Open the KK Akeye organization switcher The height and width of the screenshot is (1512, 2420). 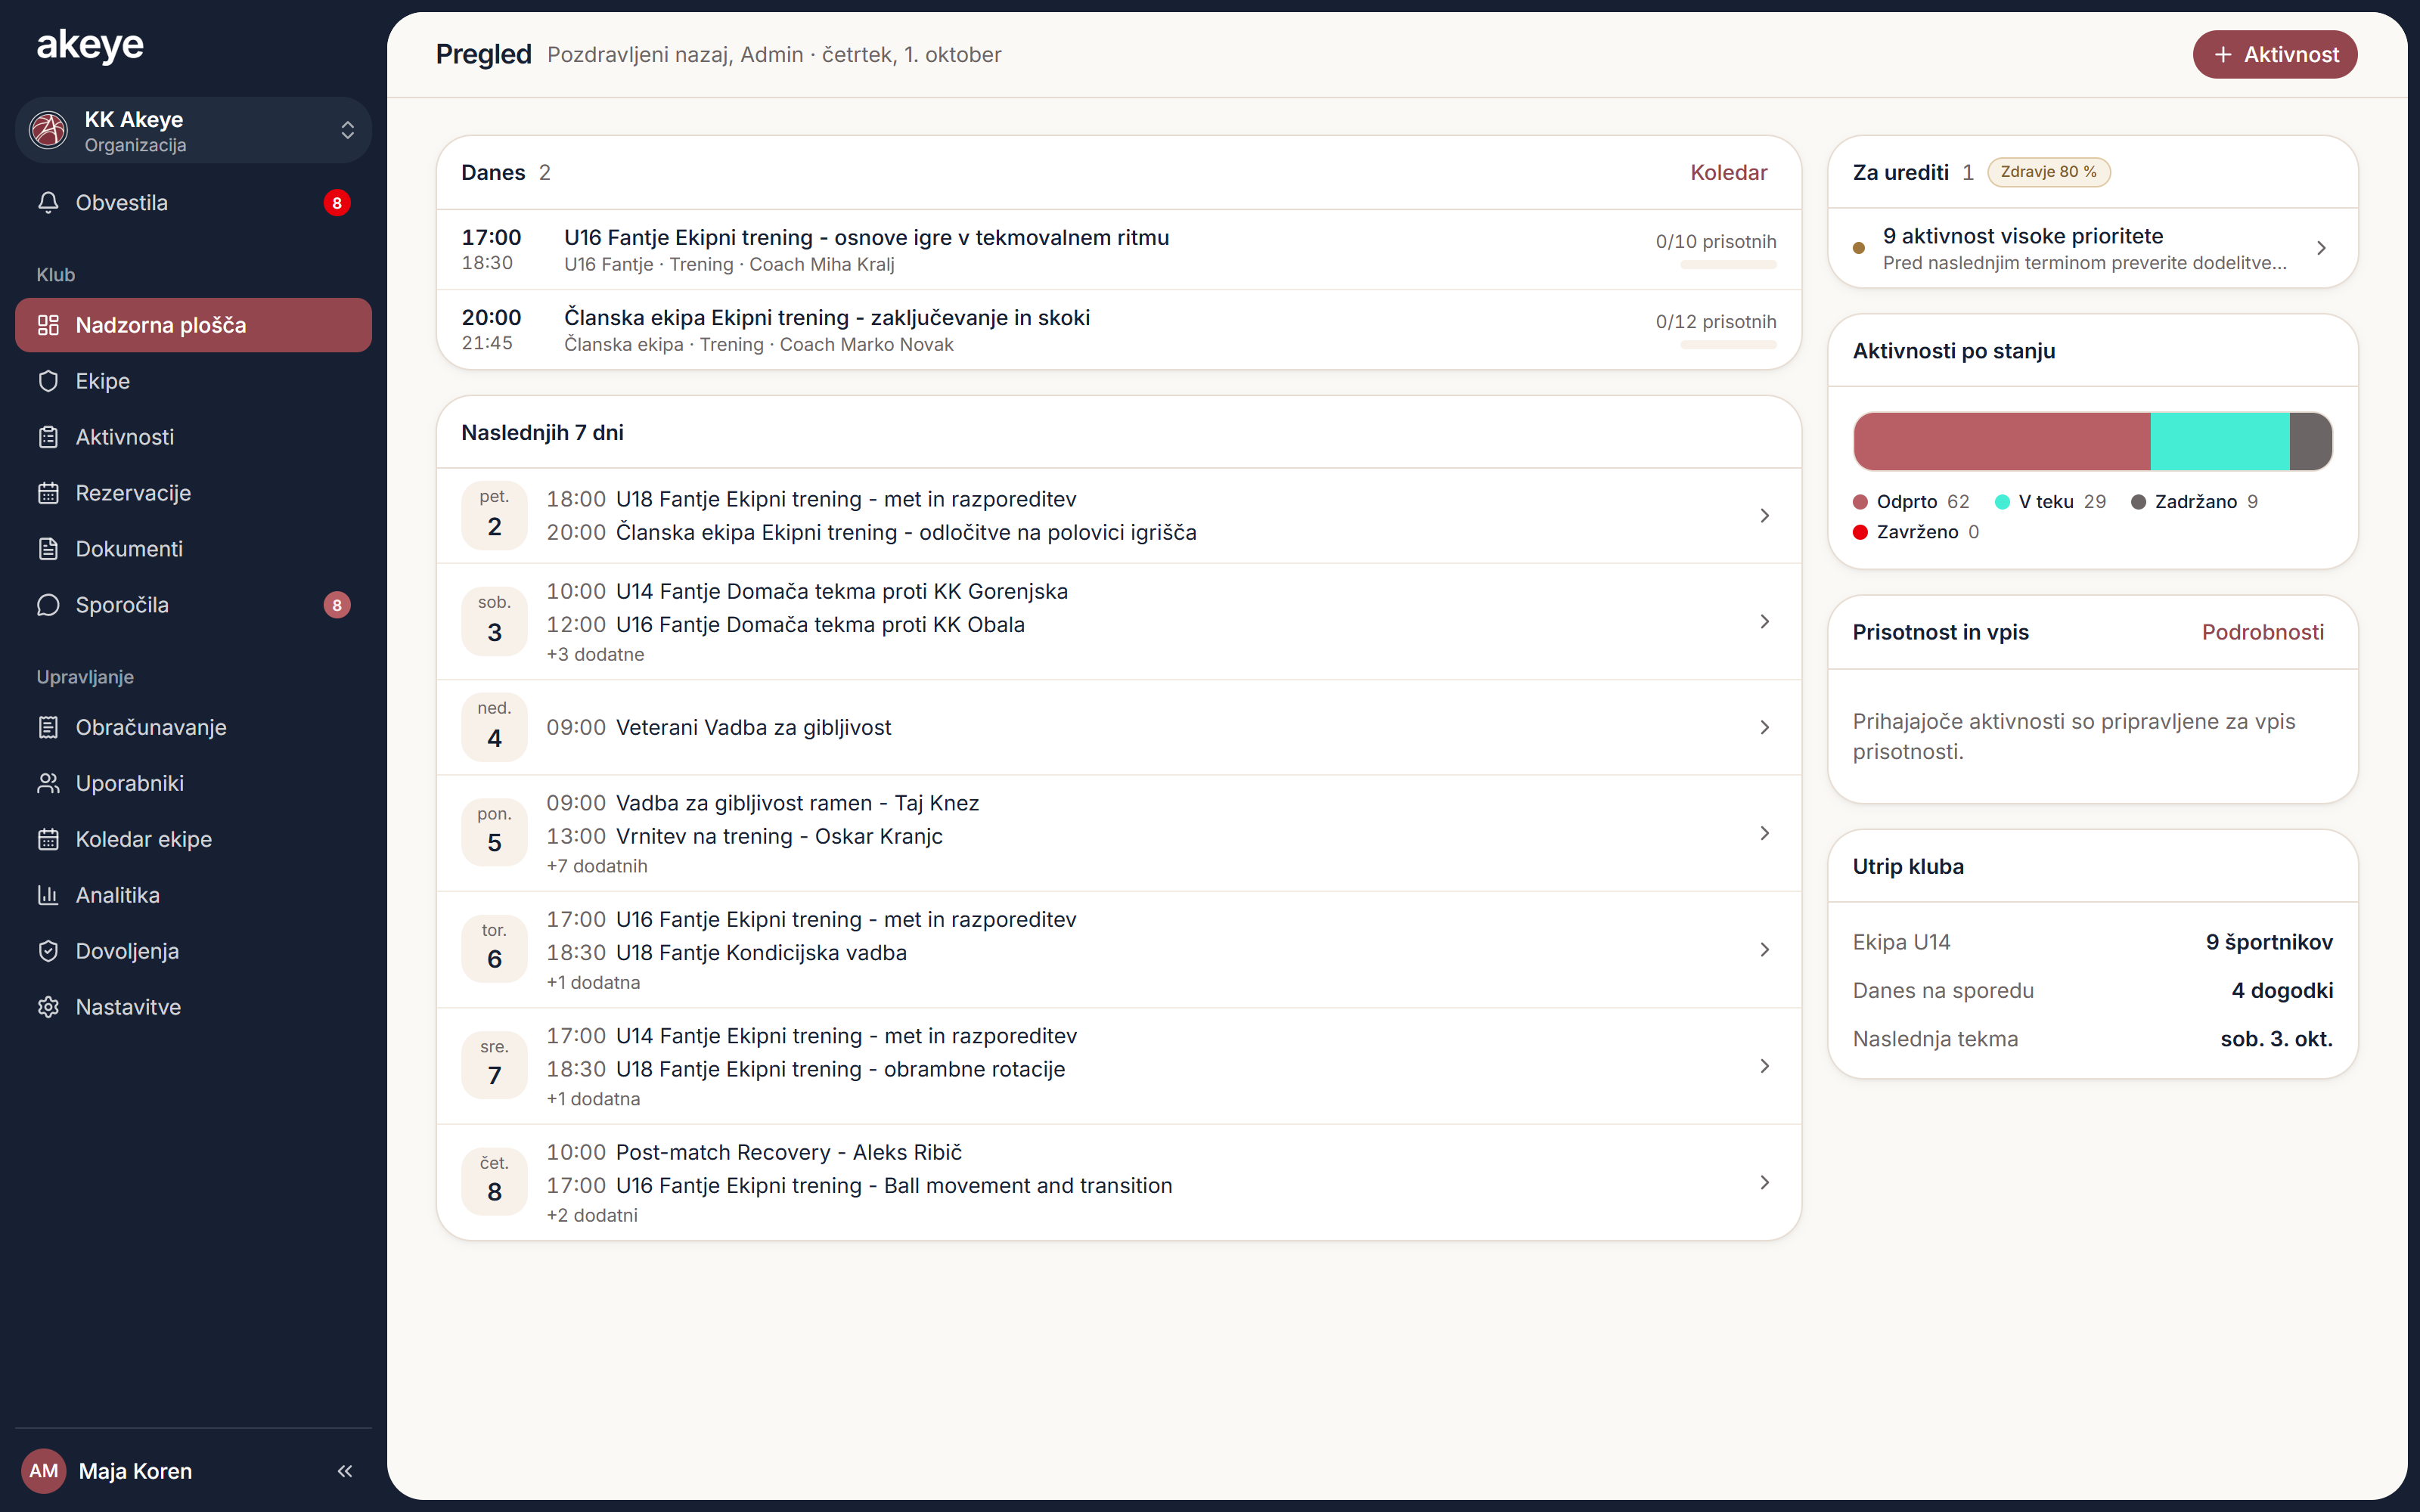click(193, 130)
